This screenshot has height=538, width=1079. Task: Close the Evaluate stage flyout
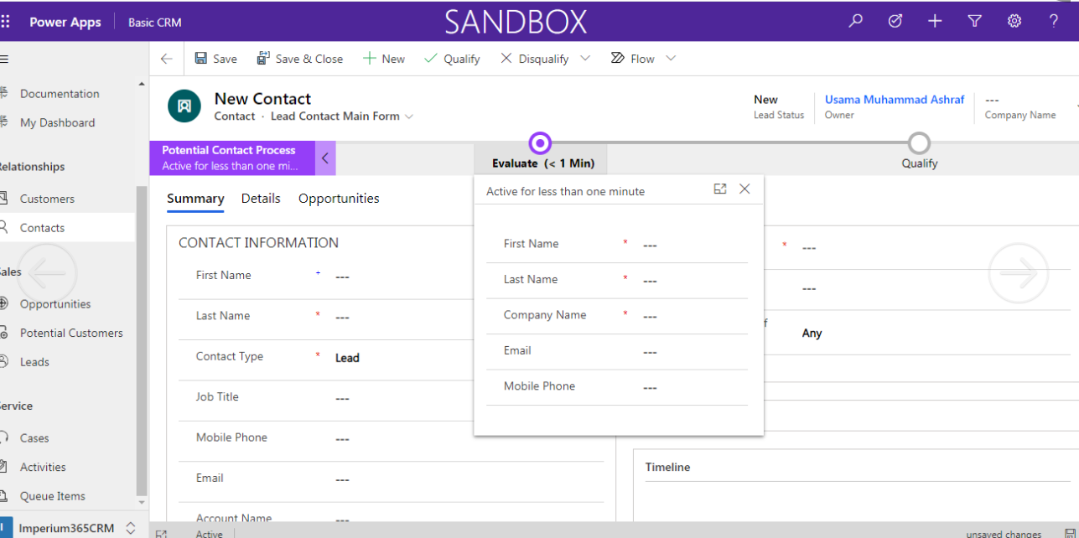coord(744,189)
